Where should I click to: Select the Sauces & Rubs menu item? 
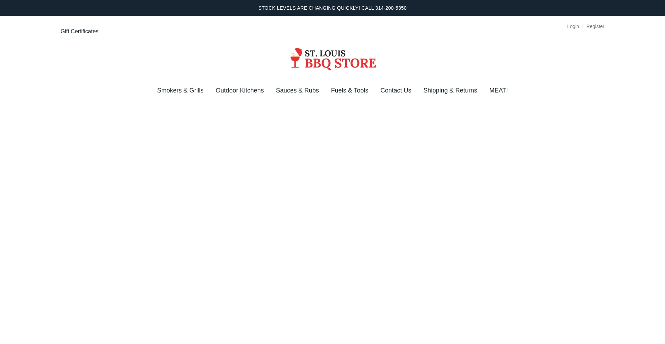[297, 90]
